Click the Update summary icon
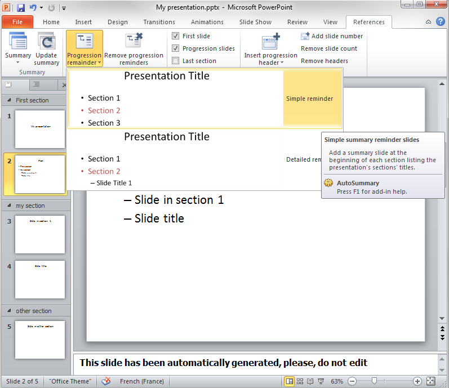This screenshot has width=449, height=388. (x=46, y=42)
